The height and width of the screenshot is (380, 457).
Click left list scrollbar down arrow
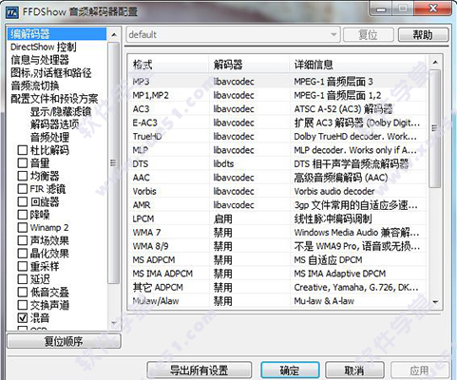[x=114, y=323]
